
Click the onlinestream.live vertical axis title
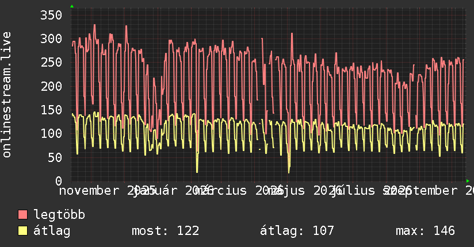point(6,95)
